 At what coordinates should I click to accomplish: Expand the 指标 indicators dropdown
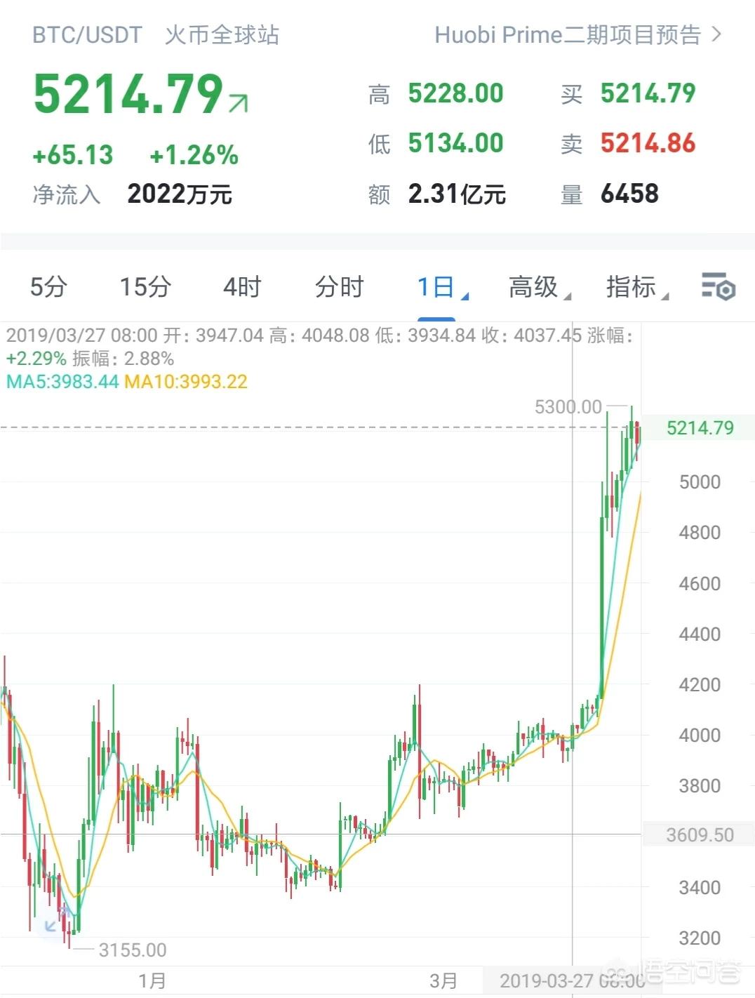coord(637,286)
